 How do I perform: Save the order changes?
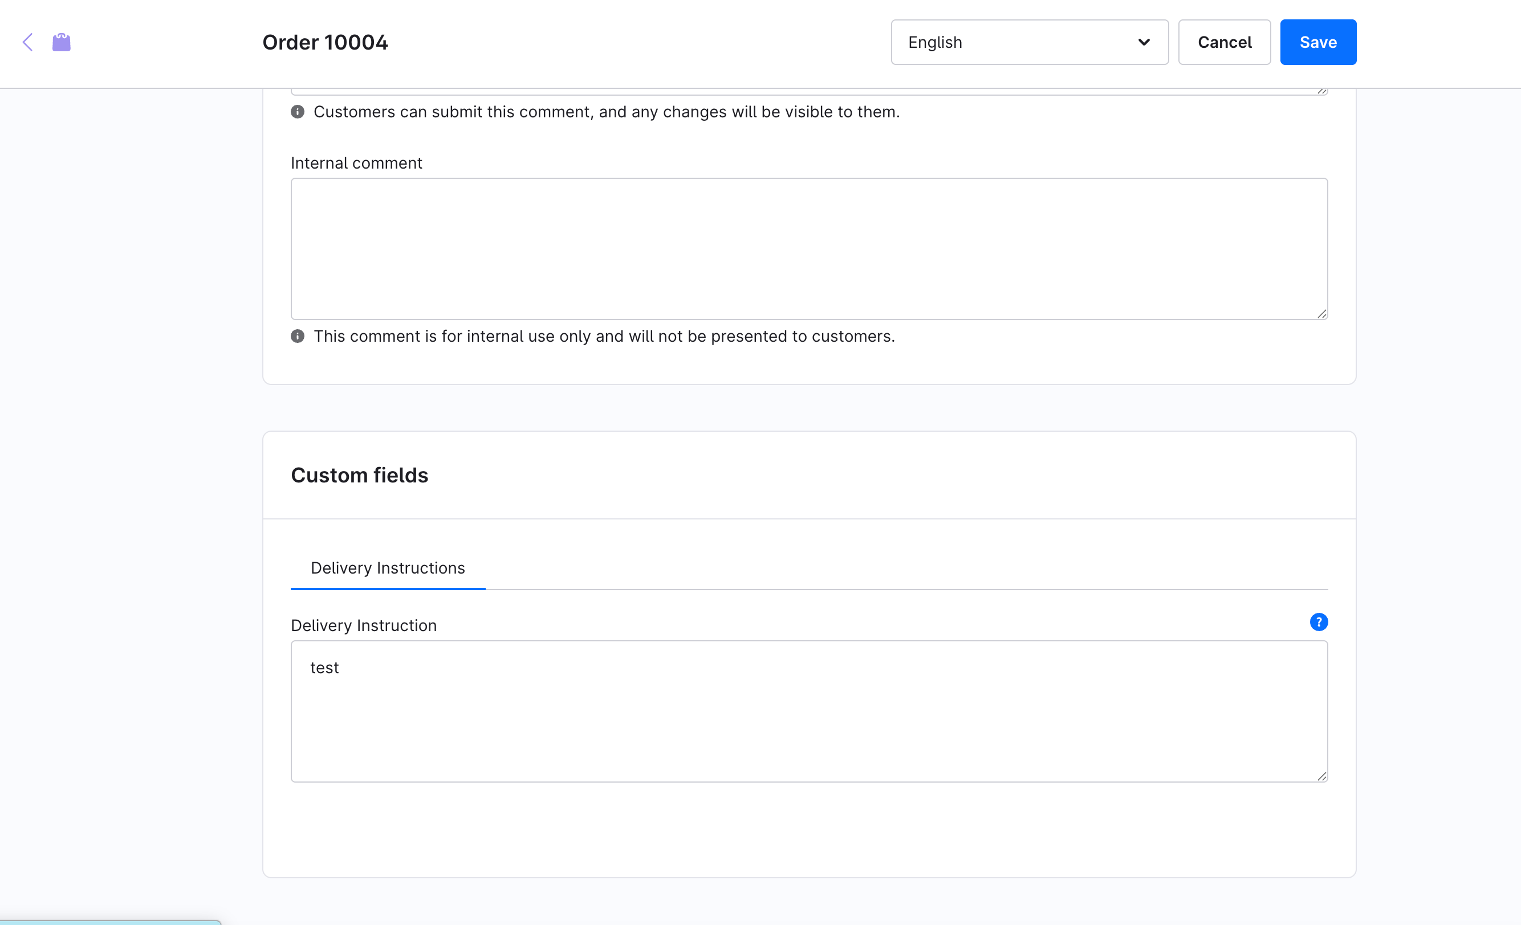(x=1318, y=42)
